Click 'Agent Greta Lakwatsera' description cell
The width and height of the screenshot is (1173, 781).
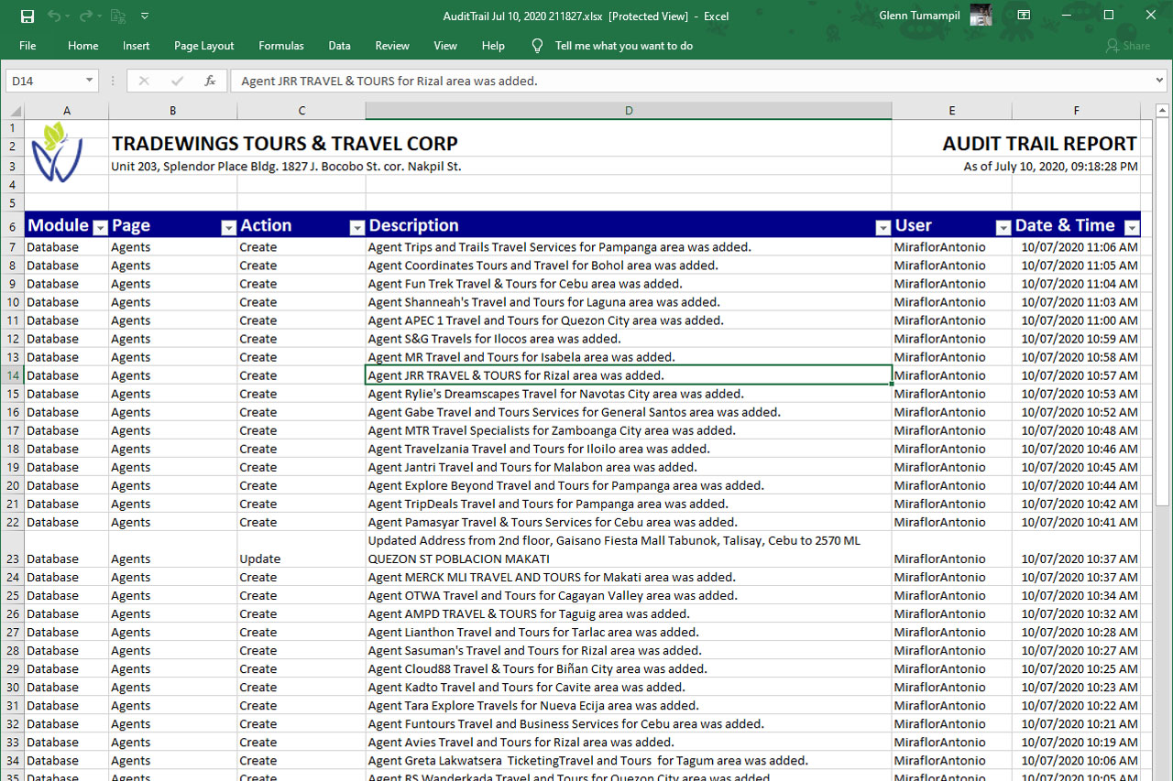[629, 760]
